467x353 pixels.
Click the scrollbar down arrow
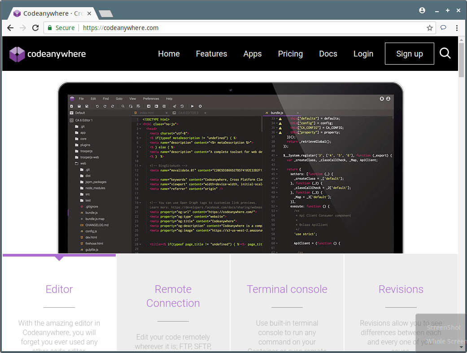pos(461,347)
